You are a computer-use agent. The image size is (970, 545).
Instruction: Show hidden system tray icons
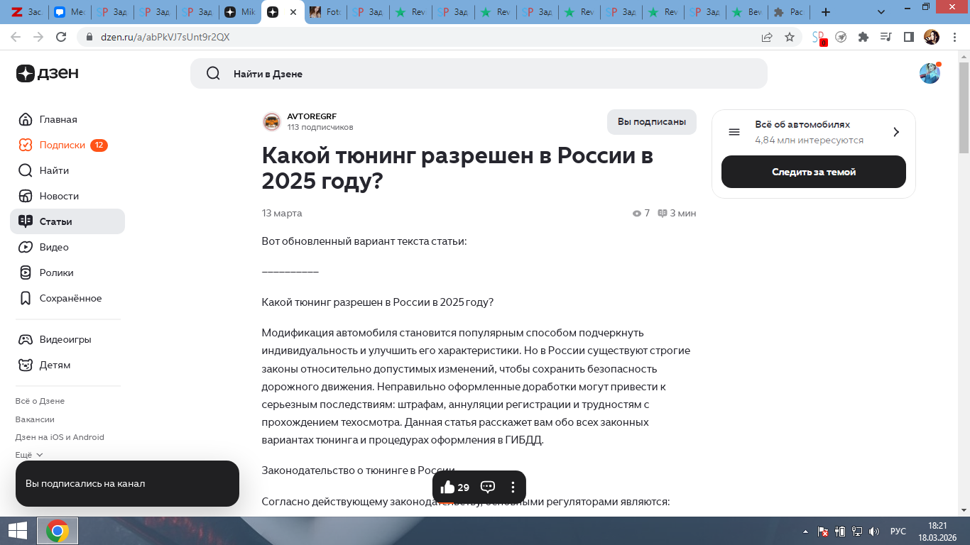(x=805, y=531)
